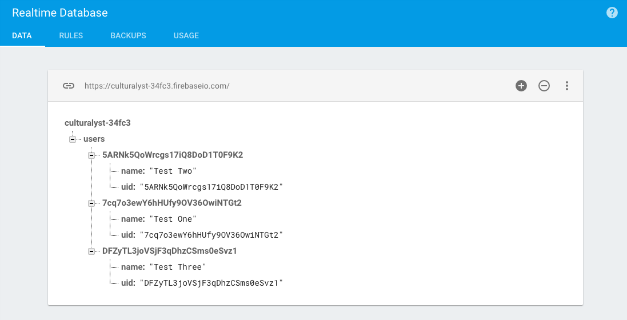Click uid value "DFZyTL3joVSjF3qDhzCSms0eSvz1"

point(211,283)
